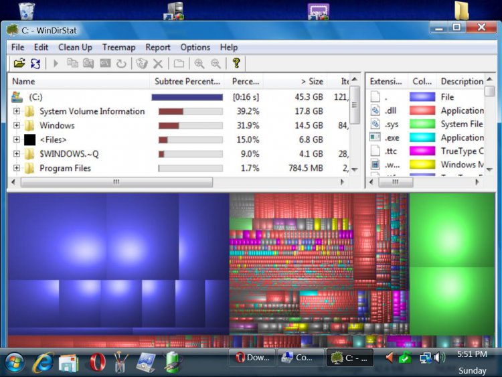The height and width of the screenshot is (377, 502).
Task: Switch to the Dow... taskbar button
Action: [x=252, y=357]
